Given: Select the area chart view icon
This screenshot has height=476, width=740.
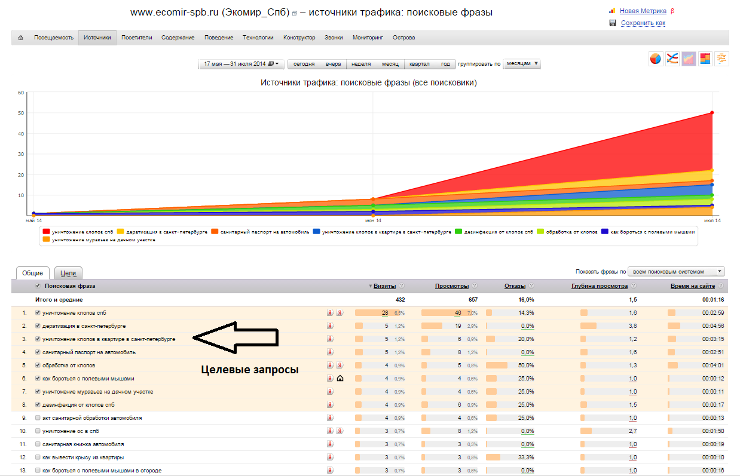Looking at the screenshot, I should pos(689,59).
